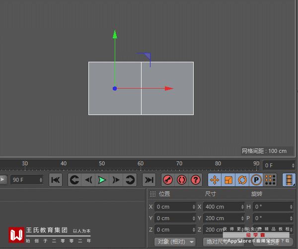Go to start of animation
Viewport: 298px width, 249px height.
point(56,180)
